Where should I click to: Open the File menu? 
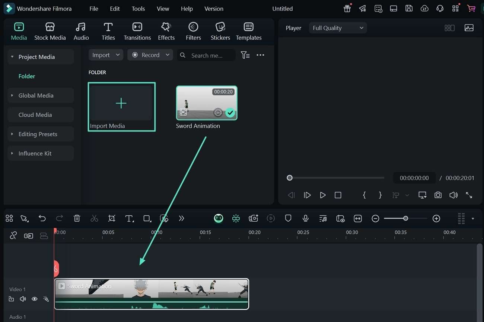tap(94, 9)
